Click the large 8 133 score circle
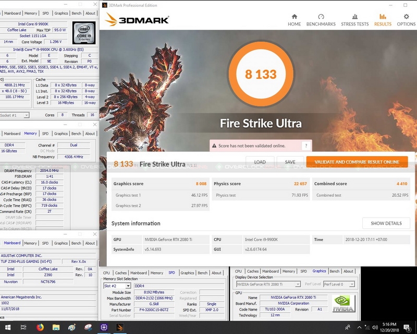Screen dimensions: 417x334 [261, 74]
